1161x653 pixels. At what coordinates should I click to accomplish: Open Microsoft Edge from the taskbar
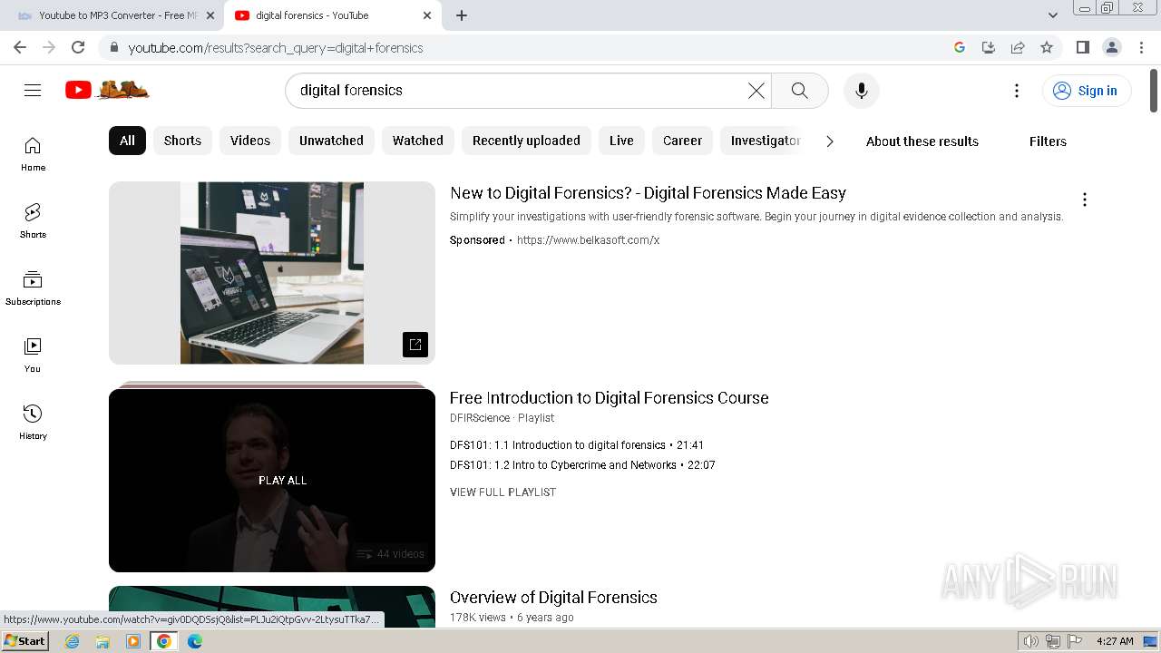pos(194,641)
